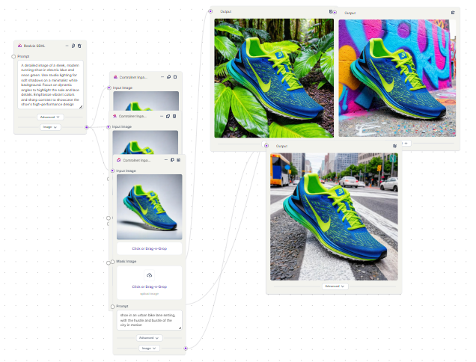Click Input Image port of front Controlnet node
This screenshot has height=362, width=476.
[x=112, y=171]
